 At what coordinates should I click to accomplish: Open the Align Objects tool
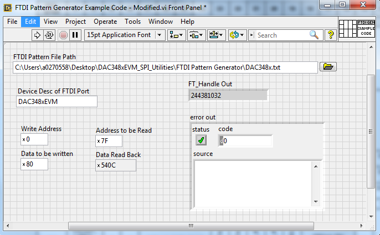pos(176,35)
